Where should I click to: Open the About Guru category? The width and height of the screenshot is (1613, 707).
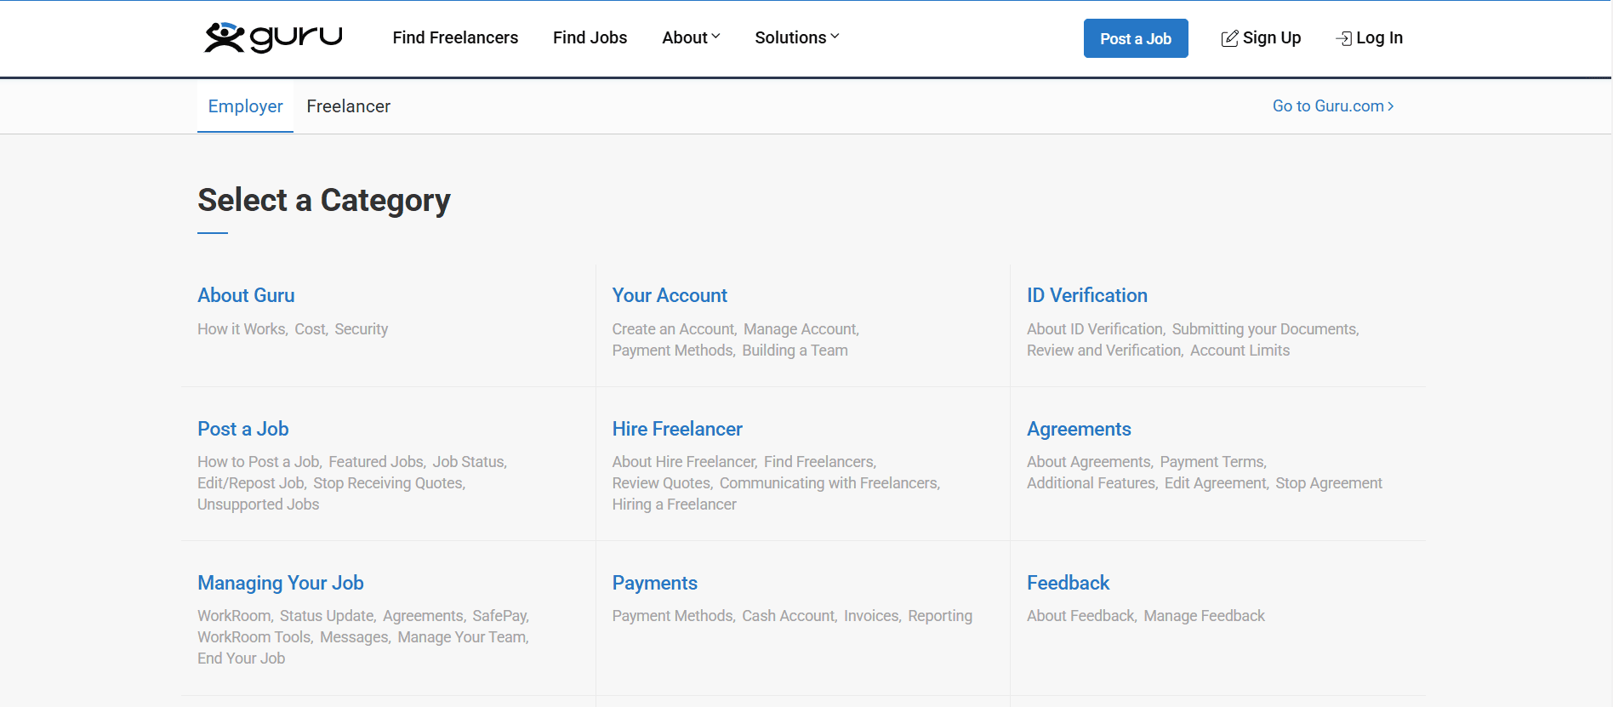[x=246, y=295]
